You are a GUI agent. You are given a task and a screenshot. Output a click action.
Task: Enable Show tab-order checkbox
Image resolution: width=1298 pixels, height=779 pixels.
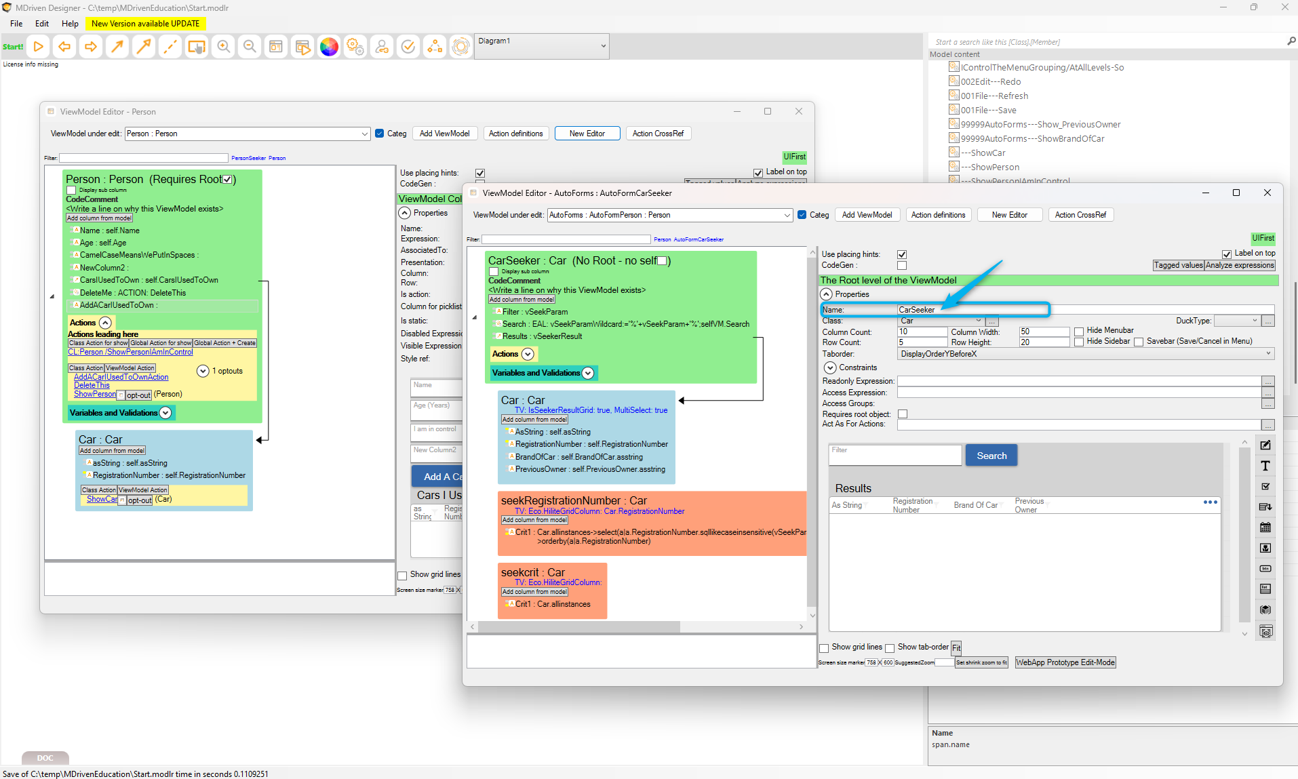click(x=890, y=648)
